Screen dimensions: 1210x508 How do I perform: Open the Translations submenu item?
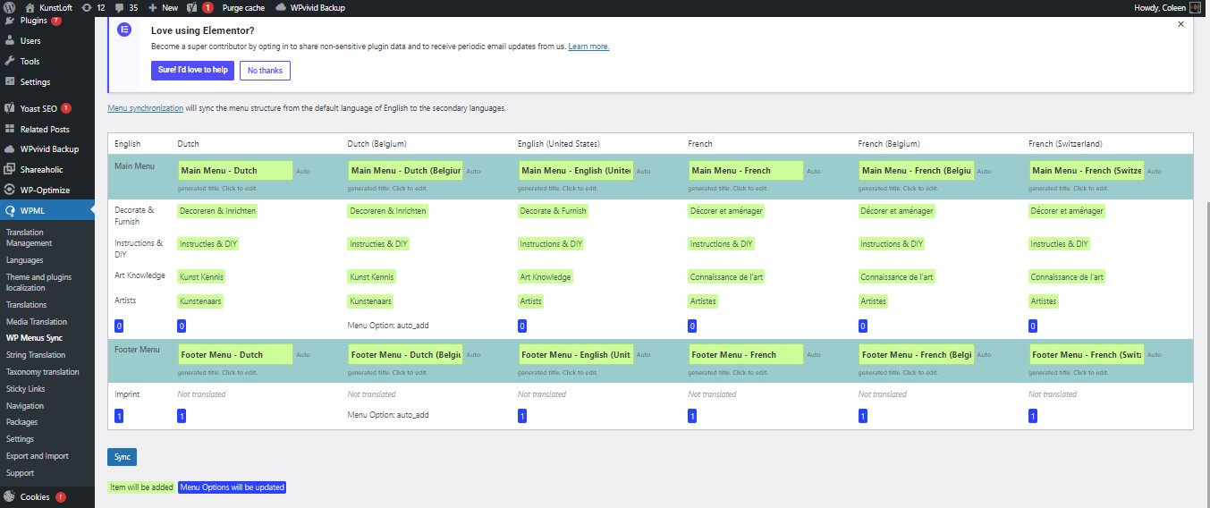[26, 305]
